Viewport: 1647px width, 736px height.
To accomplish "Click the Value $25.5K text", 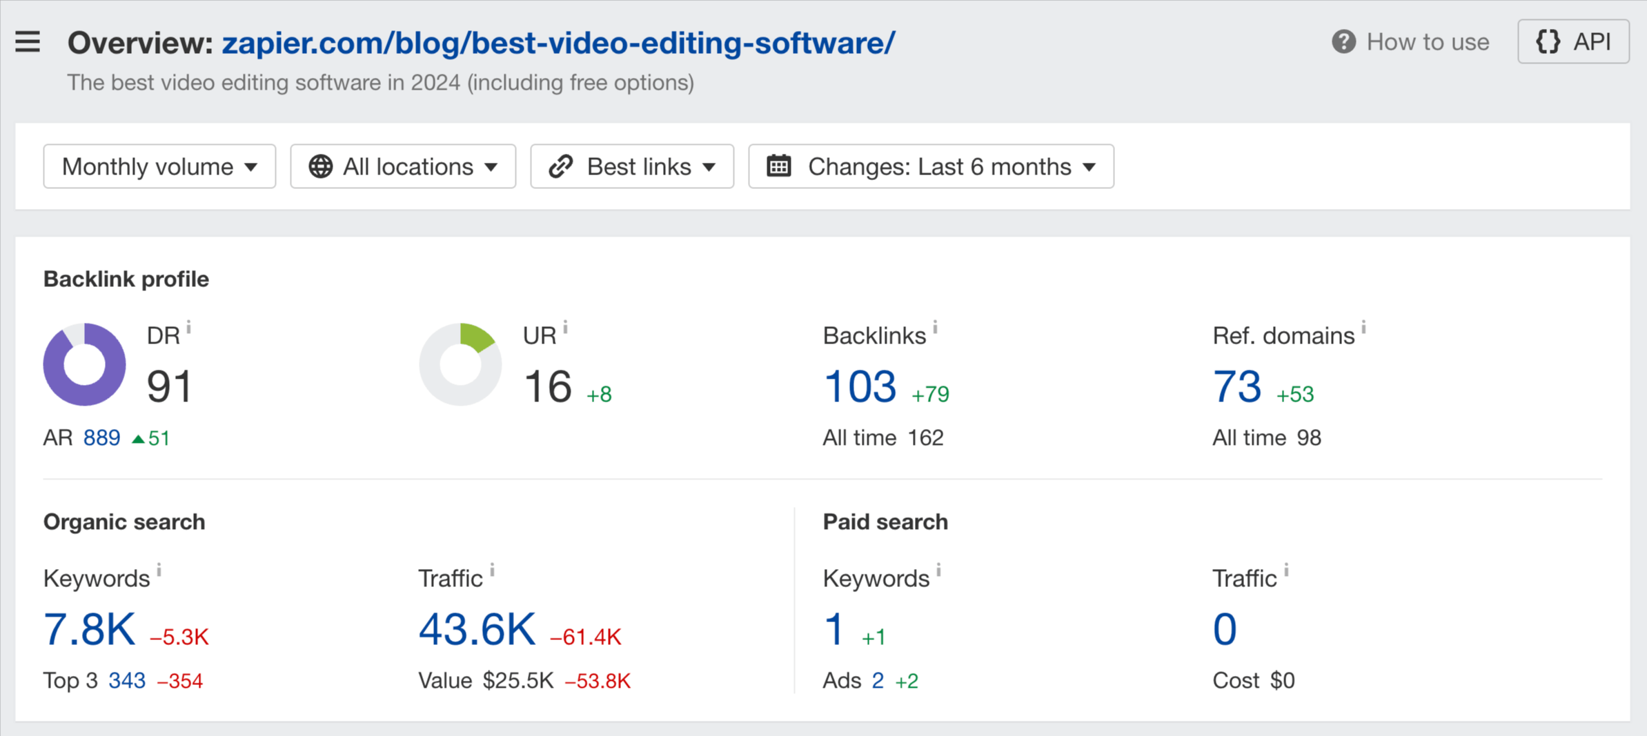I will click(x=486, y=681).
